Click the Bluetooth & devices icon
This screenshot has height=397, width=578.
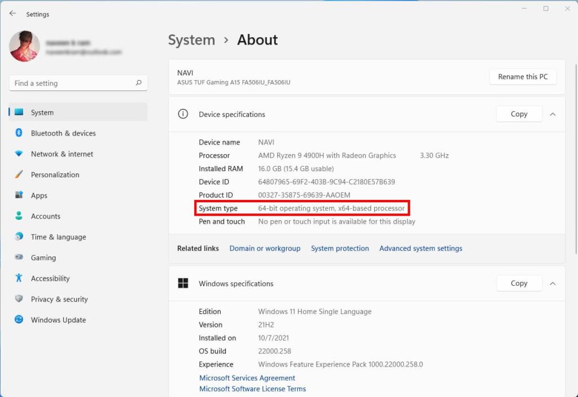tap(19, 133)
